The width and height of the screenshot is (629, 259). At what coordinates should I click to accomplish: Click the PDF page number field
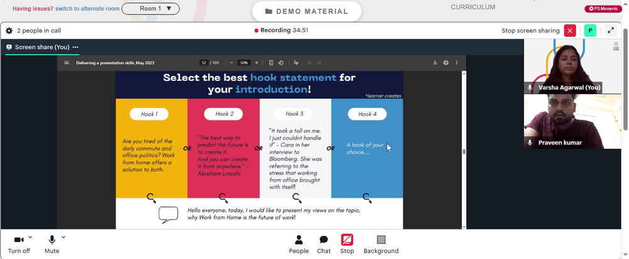tap(204, 63)
